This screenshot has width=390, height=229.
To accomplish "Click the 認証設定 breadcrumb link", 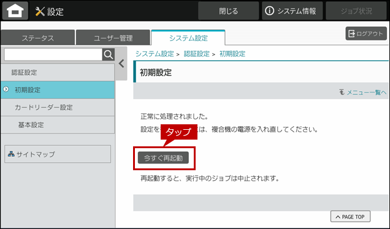I will pos(196,54).
